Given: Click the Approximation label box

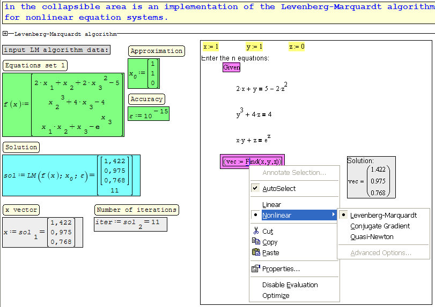Looking at the screenshot, I should click(157, 51).
